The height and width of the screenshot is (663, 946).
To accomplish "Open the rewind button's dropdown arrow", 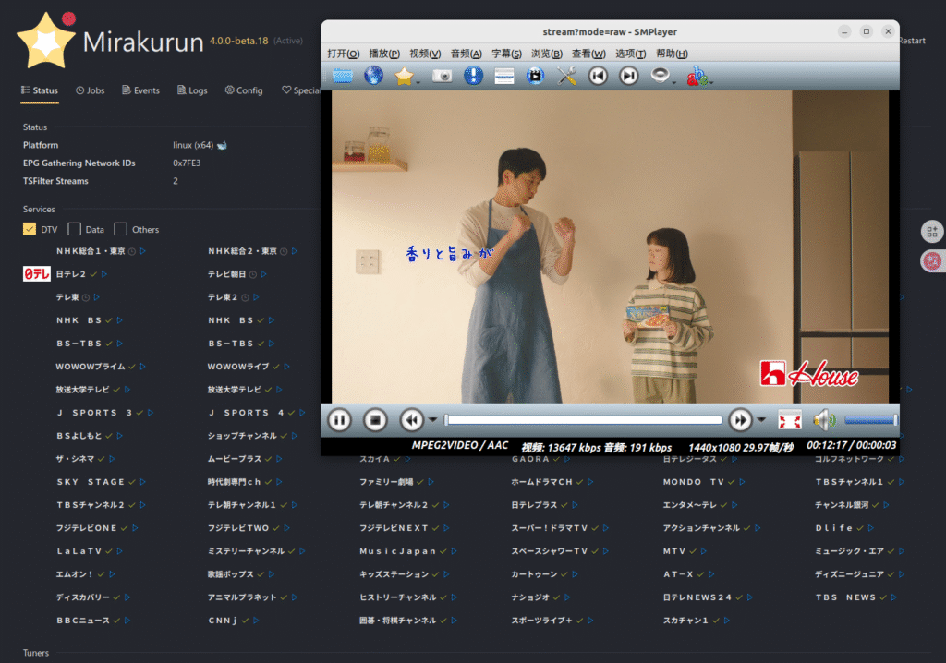I will coord(432,420).
